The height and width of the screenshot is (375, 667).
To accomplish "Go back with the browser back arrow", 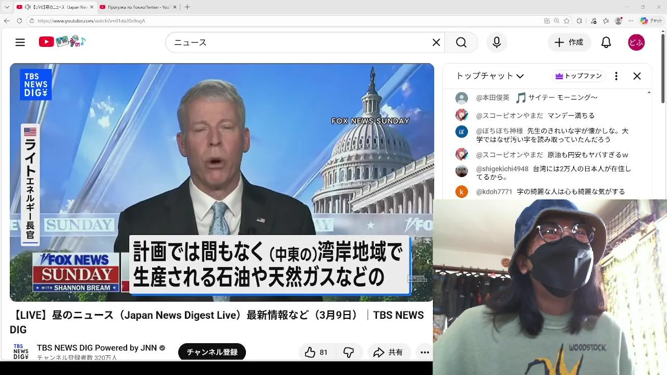I will pyautogui.click(x=7, y=21).
